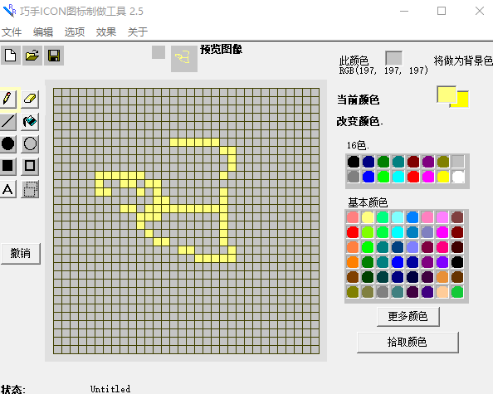The height and width of the screenshot is (394, 493).
Task: Pick olive in the 16色 palette
Action: pos(443,162)
